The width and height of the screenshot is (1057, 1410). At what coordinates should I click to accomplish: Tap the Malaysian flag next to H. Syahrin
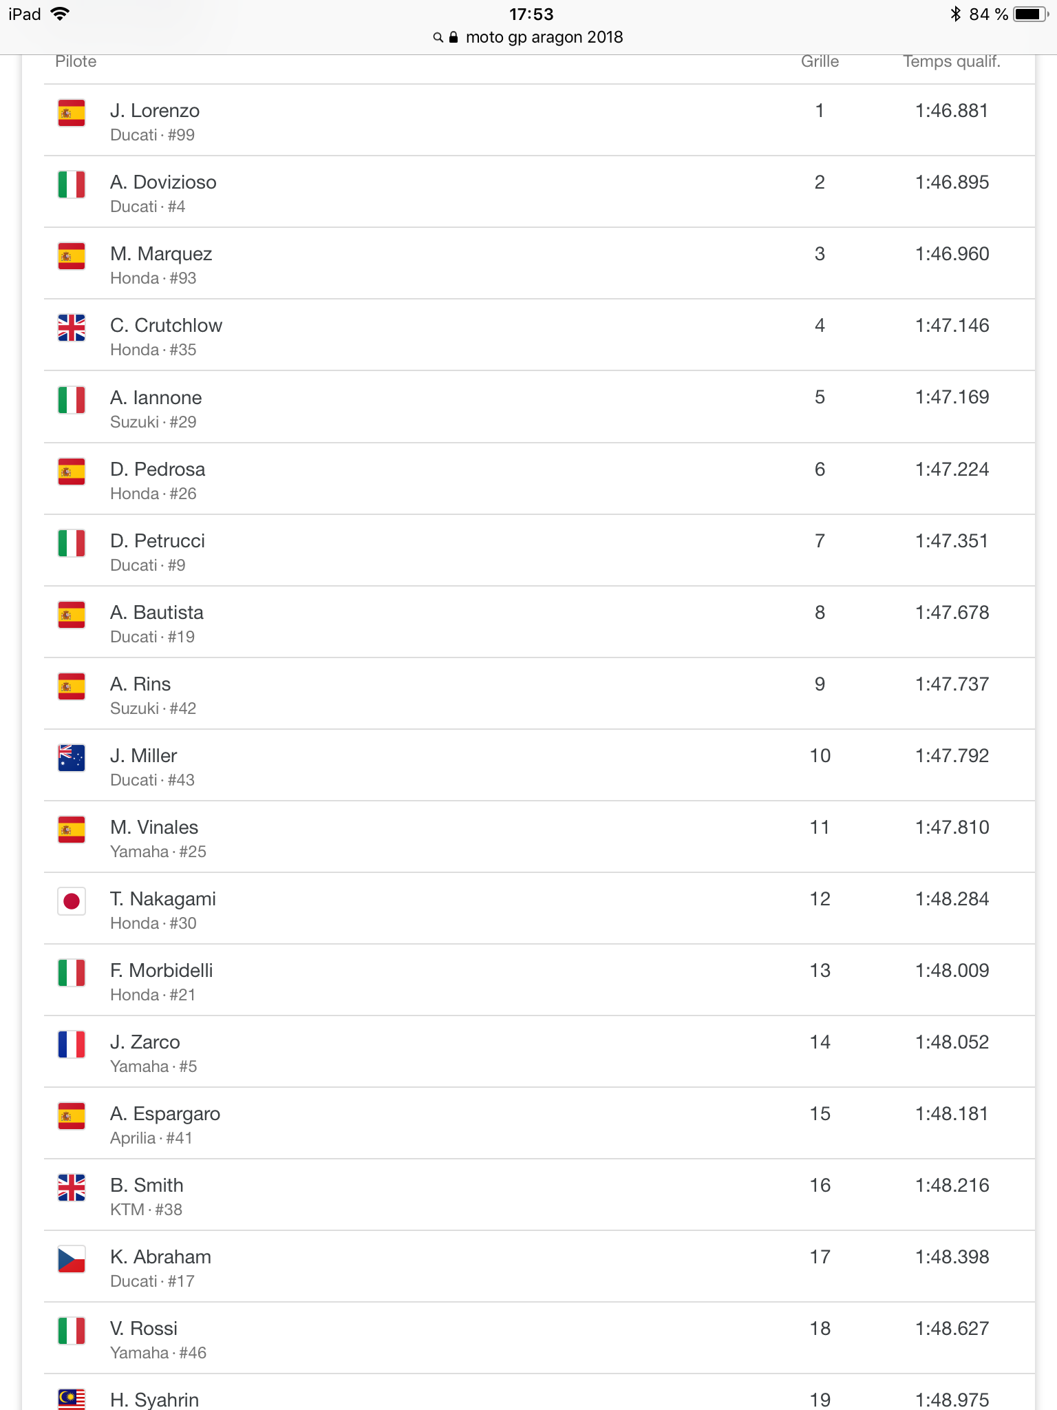tap(72, 1399)
